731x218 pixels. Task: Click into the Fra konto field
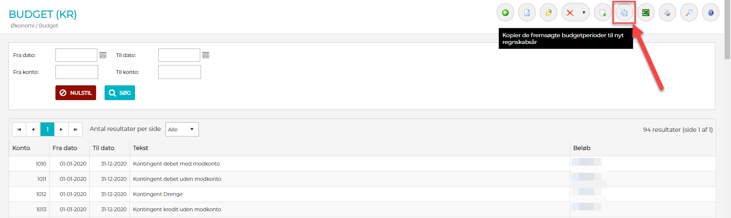[77, 72]
